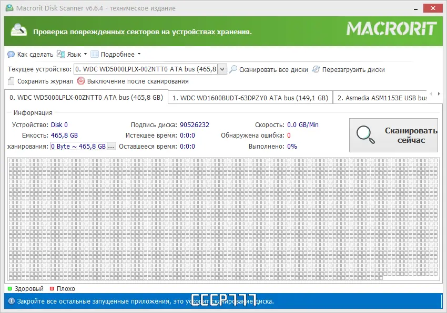The width and height of the screenshot is (447, 313).
Task: Click the Подробнее info icon
Action: (x=94, y=54)
